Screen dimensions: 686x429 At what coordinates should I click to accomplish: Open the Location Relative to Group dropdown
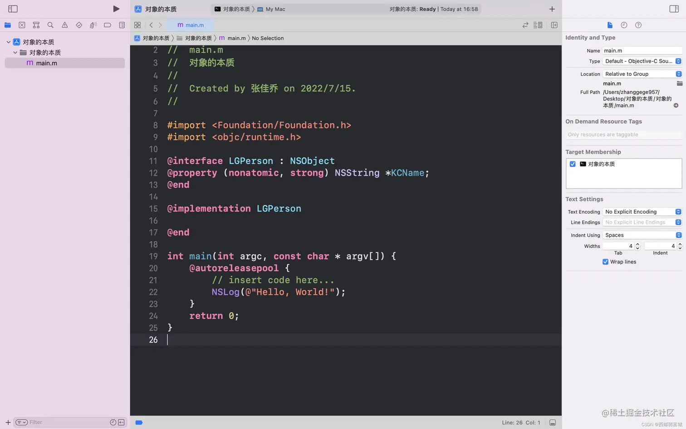642,74
